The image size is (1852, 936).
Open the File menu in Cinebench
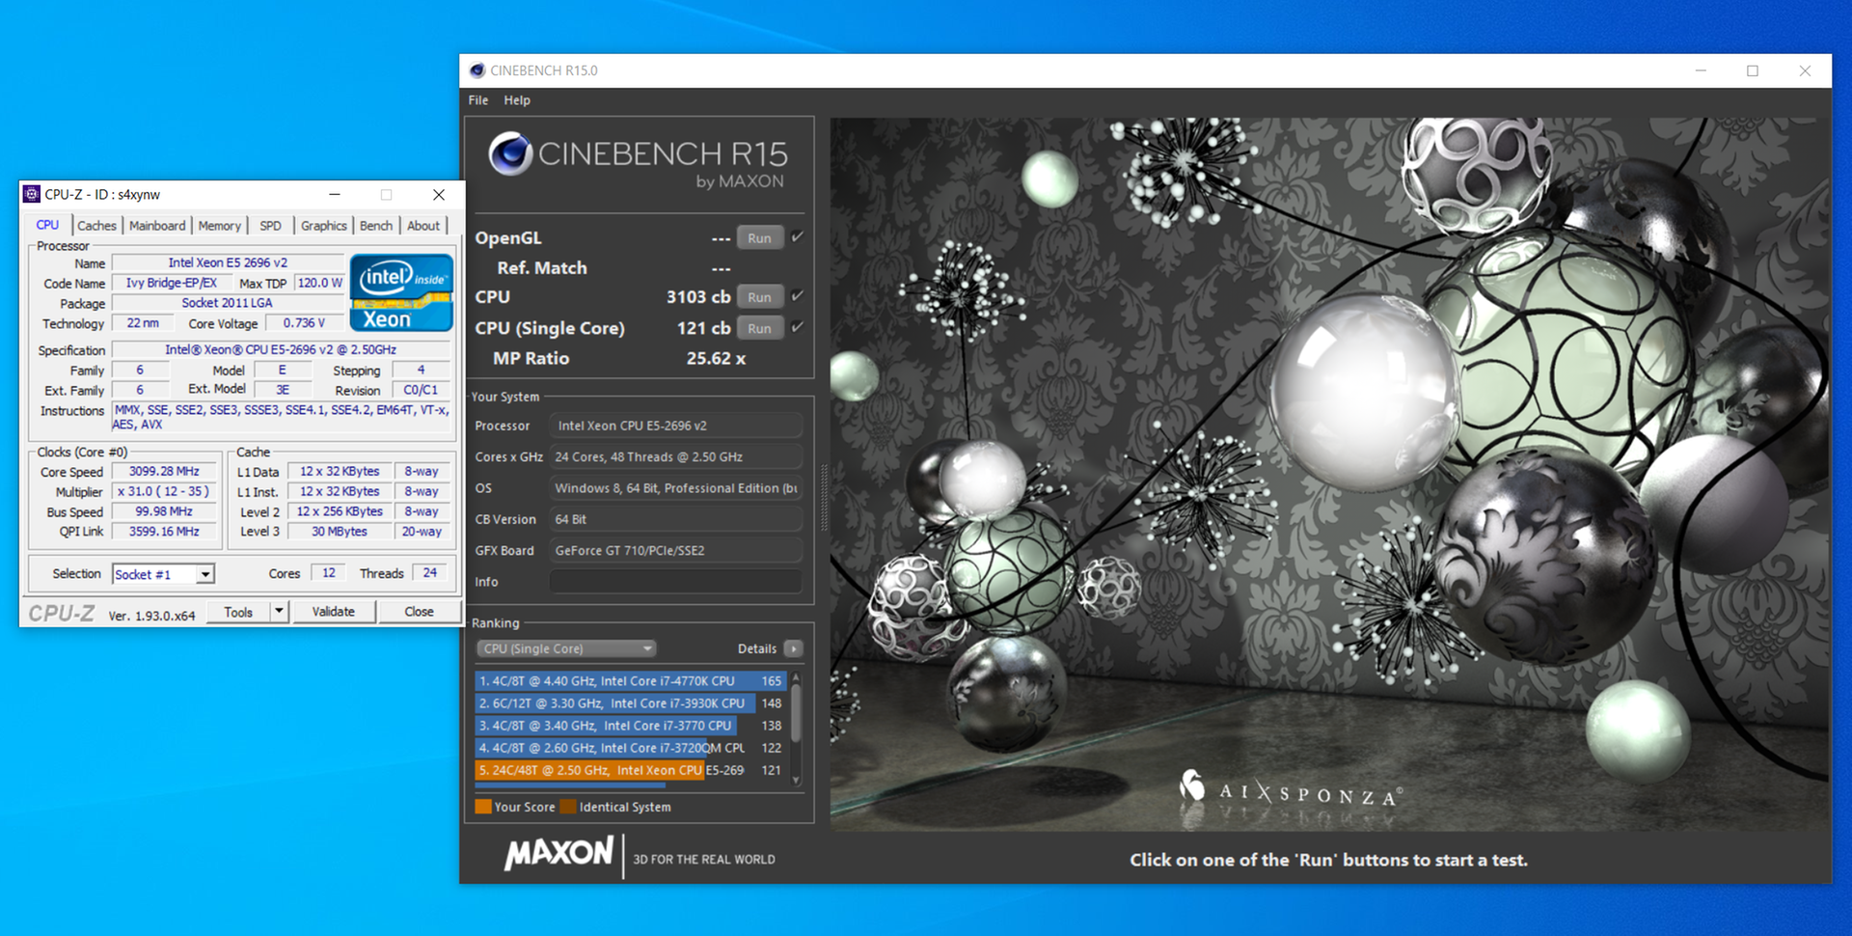click(478, 100)
